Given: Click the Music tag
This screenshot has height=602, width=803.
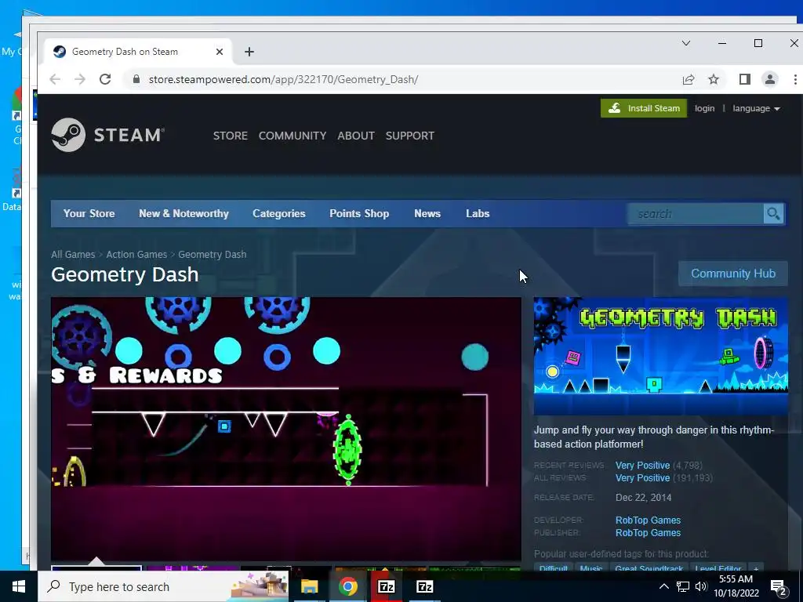Looking at the screenshot, I should coord(591,568).
